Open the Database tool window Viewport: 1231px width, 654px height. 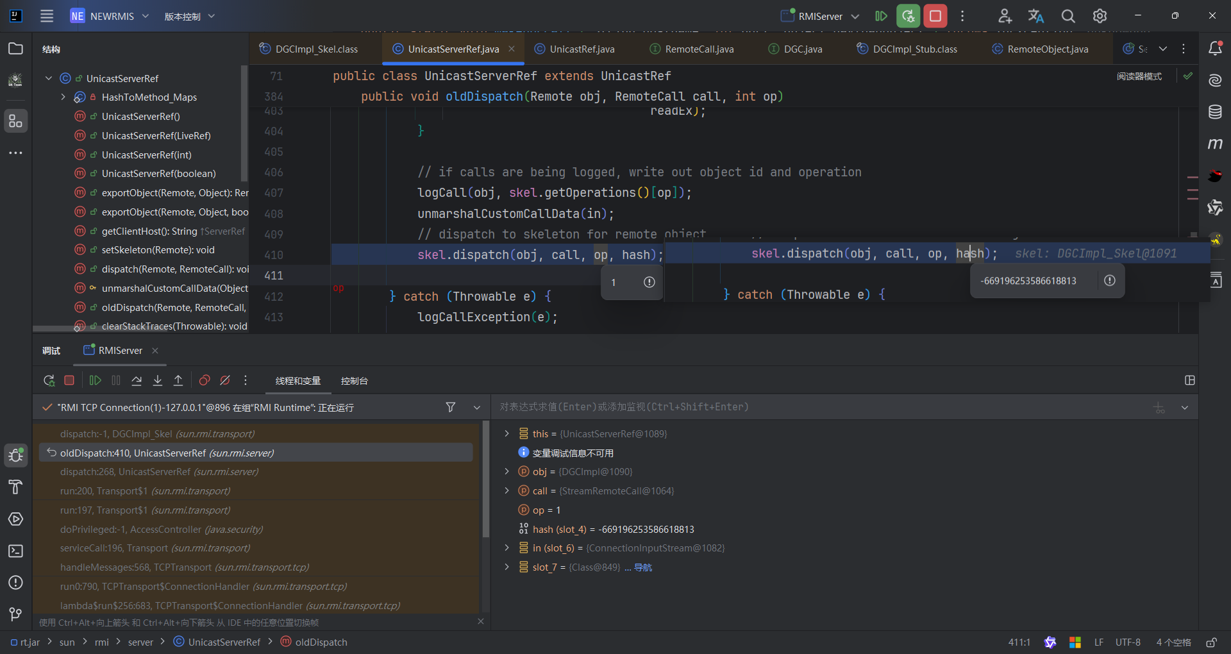point(1215,112)
